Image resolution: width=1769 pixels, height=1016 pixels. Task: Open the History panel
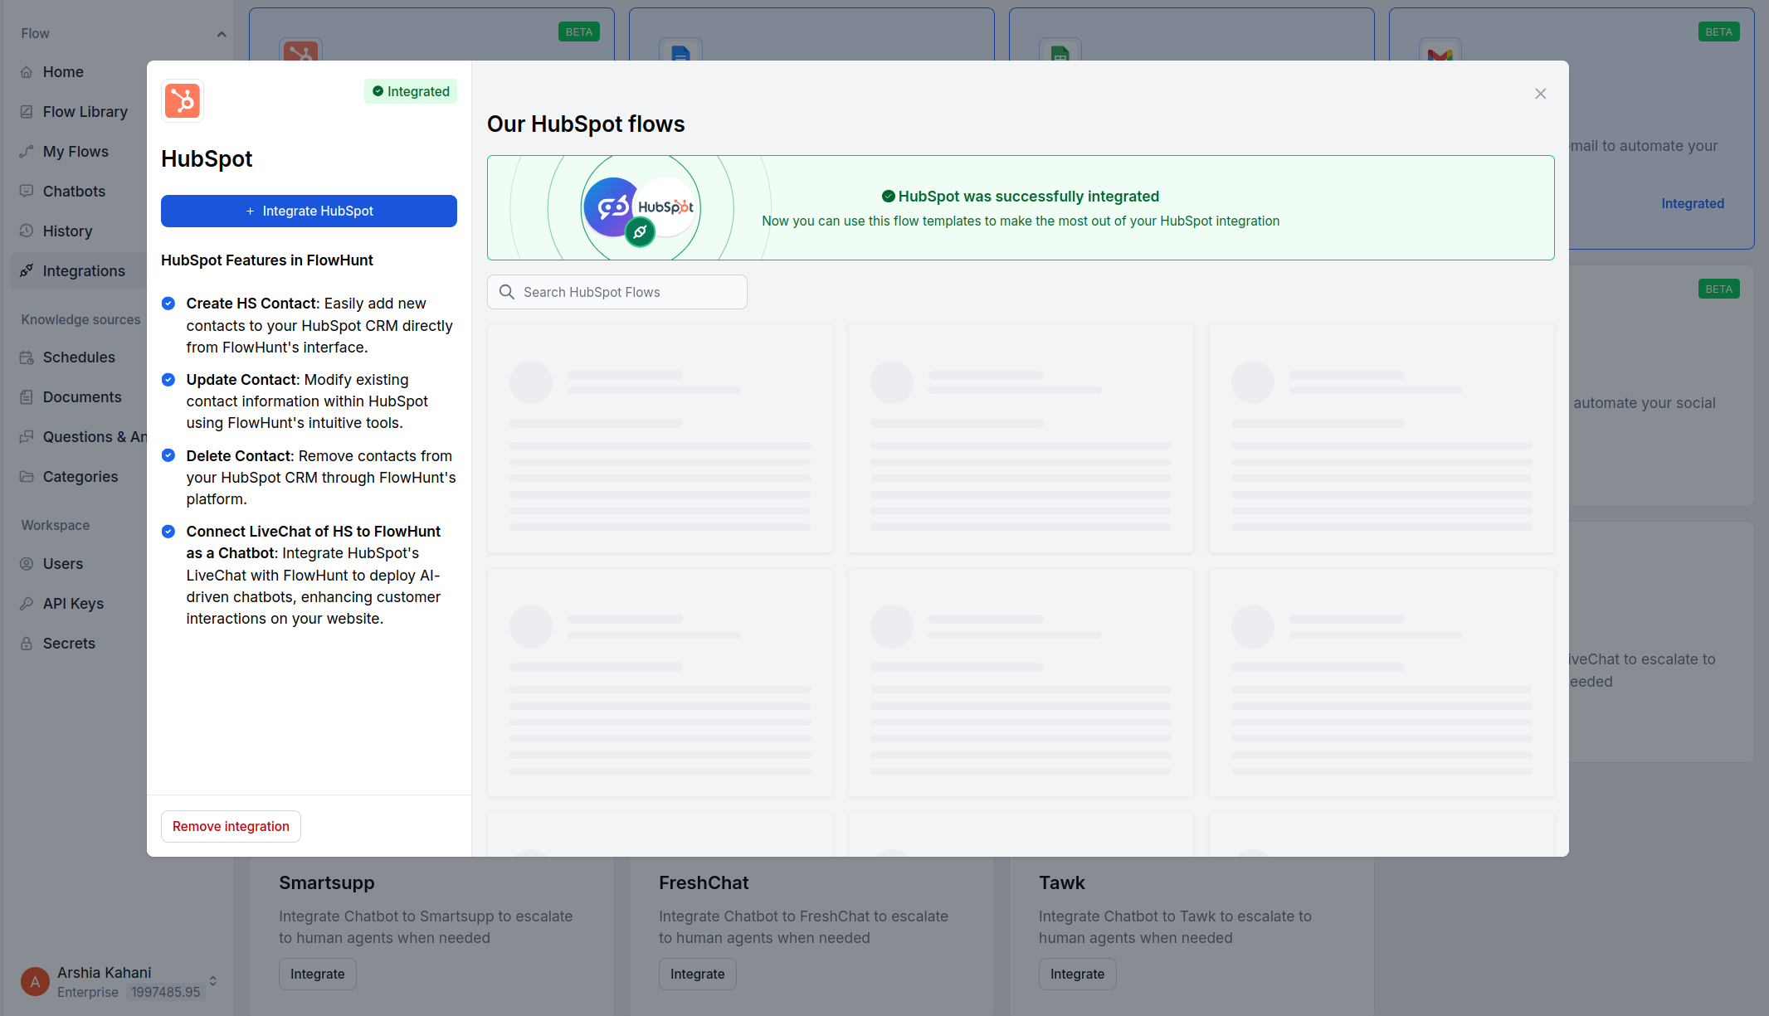(67, 231)
